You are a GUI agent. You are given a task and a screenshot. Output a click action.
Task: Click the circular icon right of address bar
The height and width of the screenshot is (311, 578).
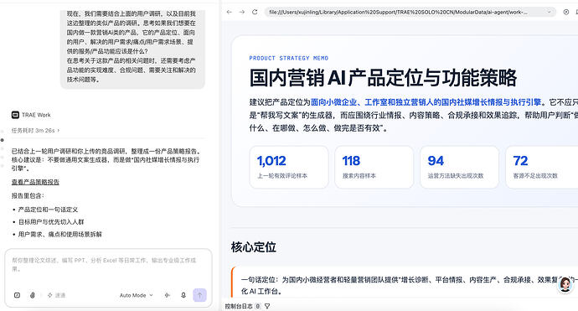566,13
